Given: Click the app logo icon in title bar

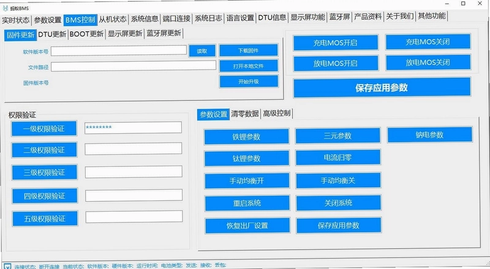Looking at the screenshot, I should (5, 8).
